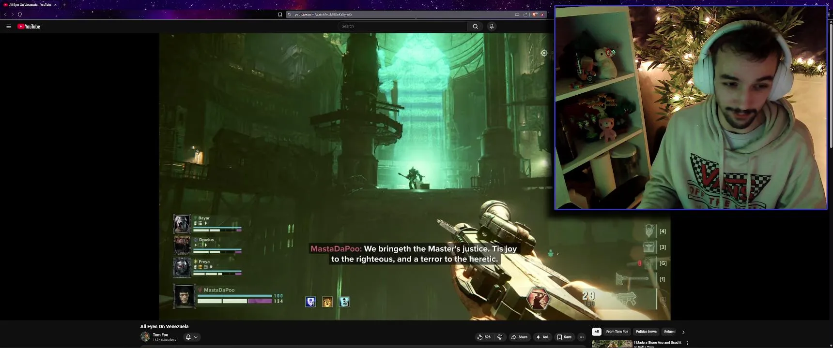Go to YouTube home via logo
This screenshot has height=348, width=833.
point(29,27)
